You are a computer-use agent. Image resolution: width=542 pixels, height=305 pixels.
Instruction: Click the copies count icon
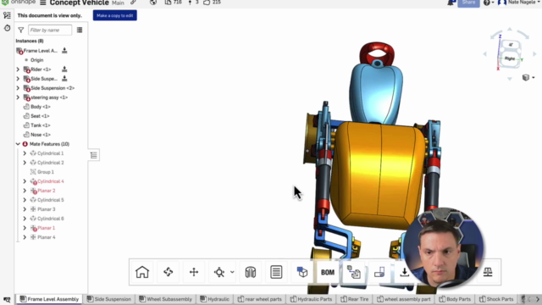click(x=168, y=3)
